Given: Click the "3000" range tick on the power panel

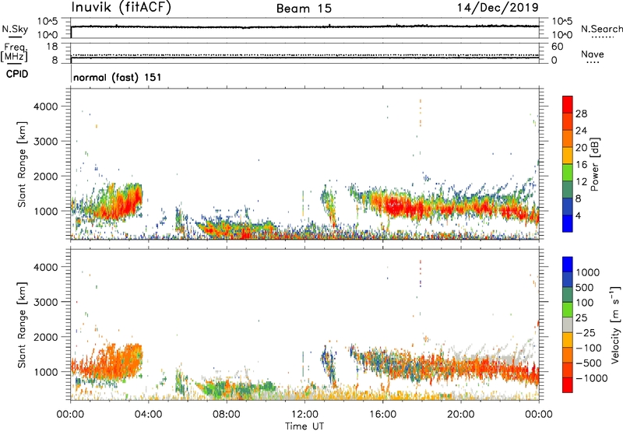Looking at the screenshot, I should click(46, 142).
